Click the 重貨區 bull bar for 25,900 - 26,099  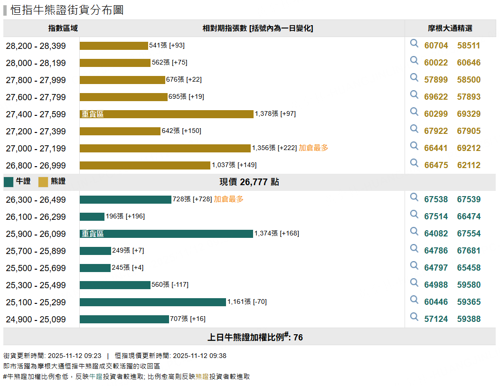point(166,234)
